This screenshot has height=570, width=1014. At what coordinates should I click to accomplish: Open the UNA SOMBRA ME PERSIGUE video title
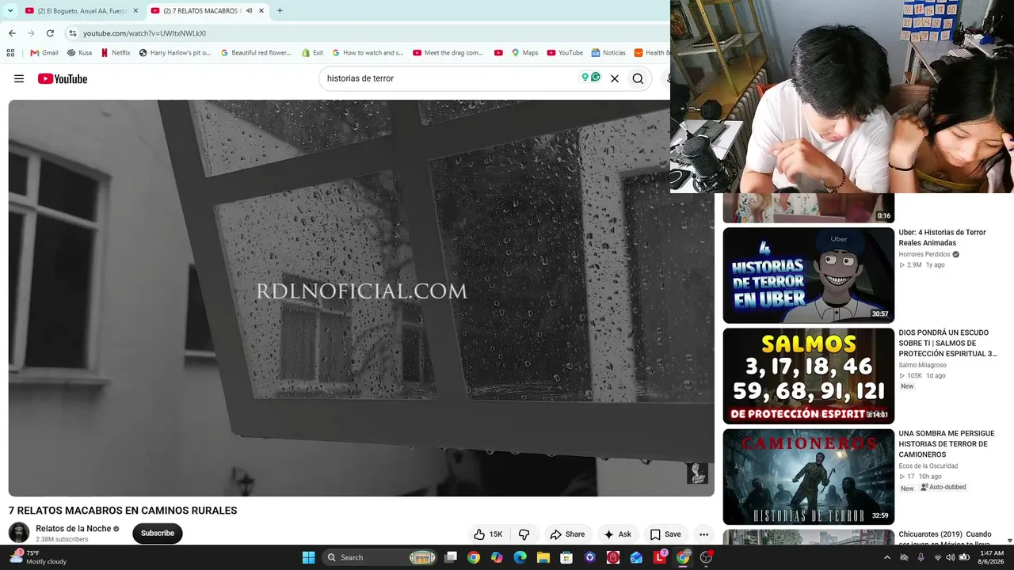tap(946, 444)
